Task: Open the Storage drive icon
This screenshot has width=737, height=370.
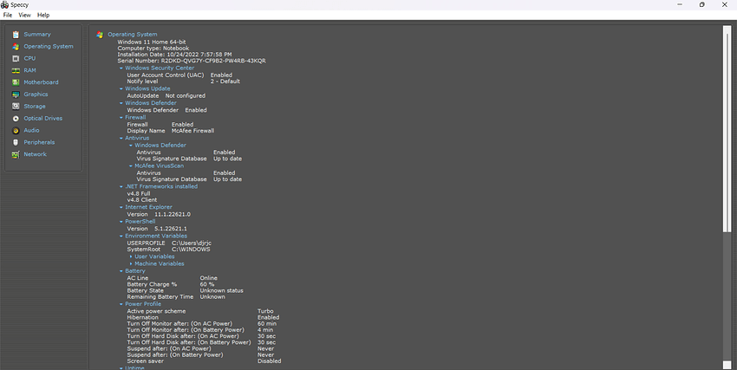Action: (16, 107)
